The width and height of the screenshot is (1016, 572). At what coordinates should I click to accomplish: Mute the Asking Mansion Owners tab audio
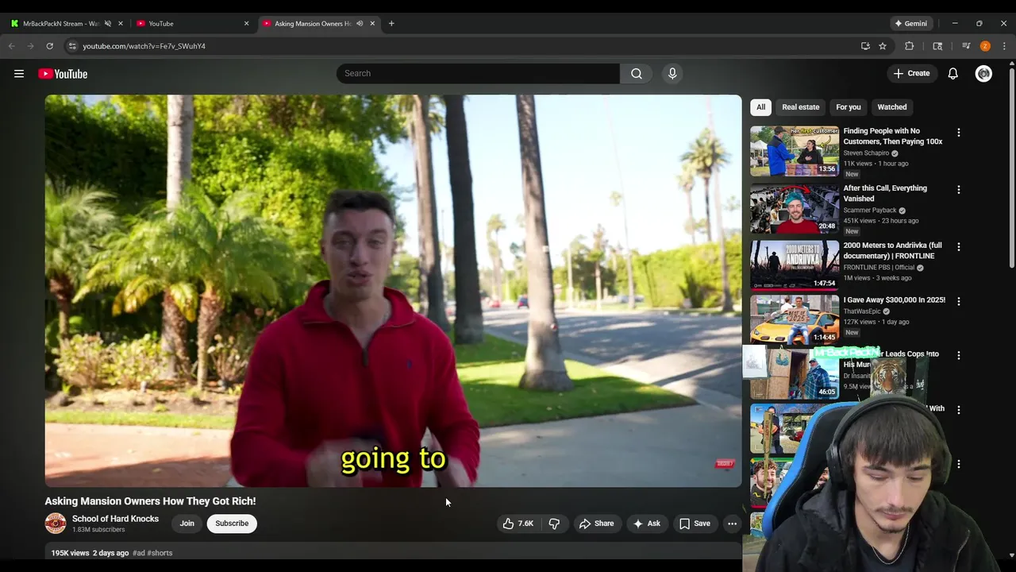tap(360, 23)
